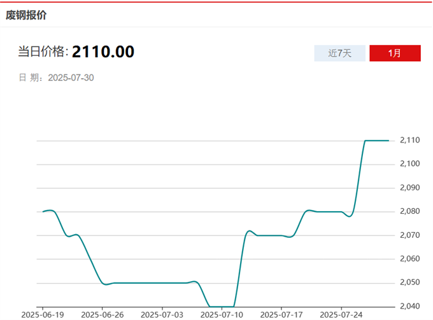
Task: Click x-axis label 2025-07-24
Action: click(x=341, y=314)
